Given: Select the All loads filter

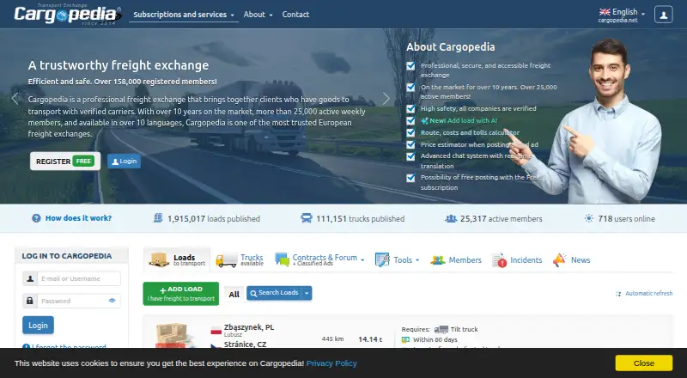Looking at the screenshot, I should point(234,295).
